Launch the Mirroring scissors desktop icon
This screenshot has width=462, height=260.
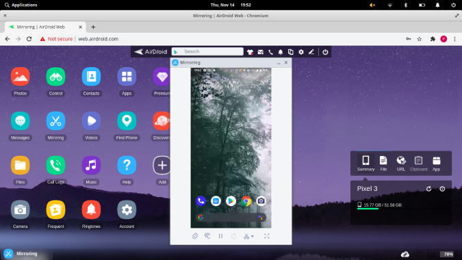(55, 120)
